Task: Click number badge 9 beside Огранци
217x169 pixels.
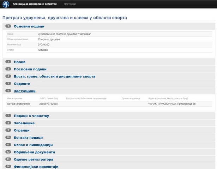Action: [8, 130]
